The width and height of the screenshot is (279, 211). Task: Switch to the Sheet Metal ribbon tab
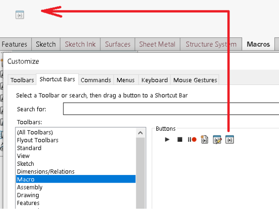(x=157, y=44)
